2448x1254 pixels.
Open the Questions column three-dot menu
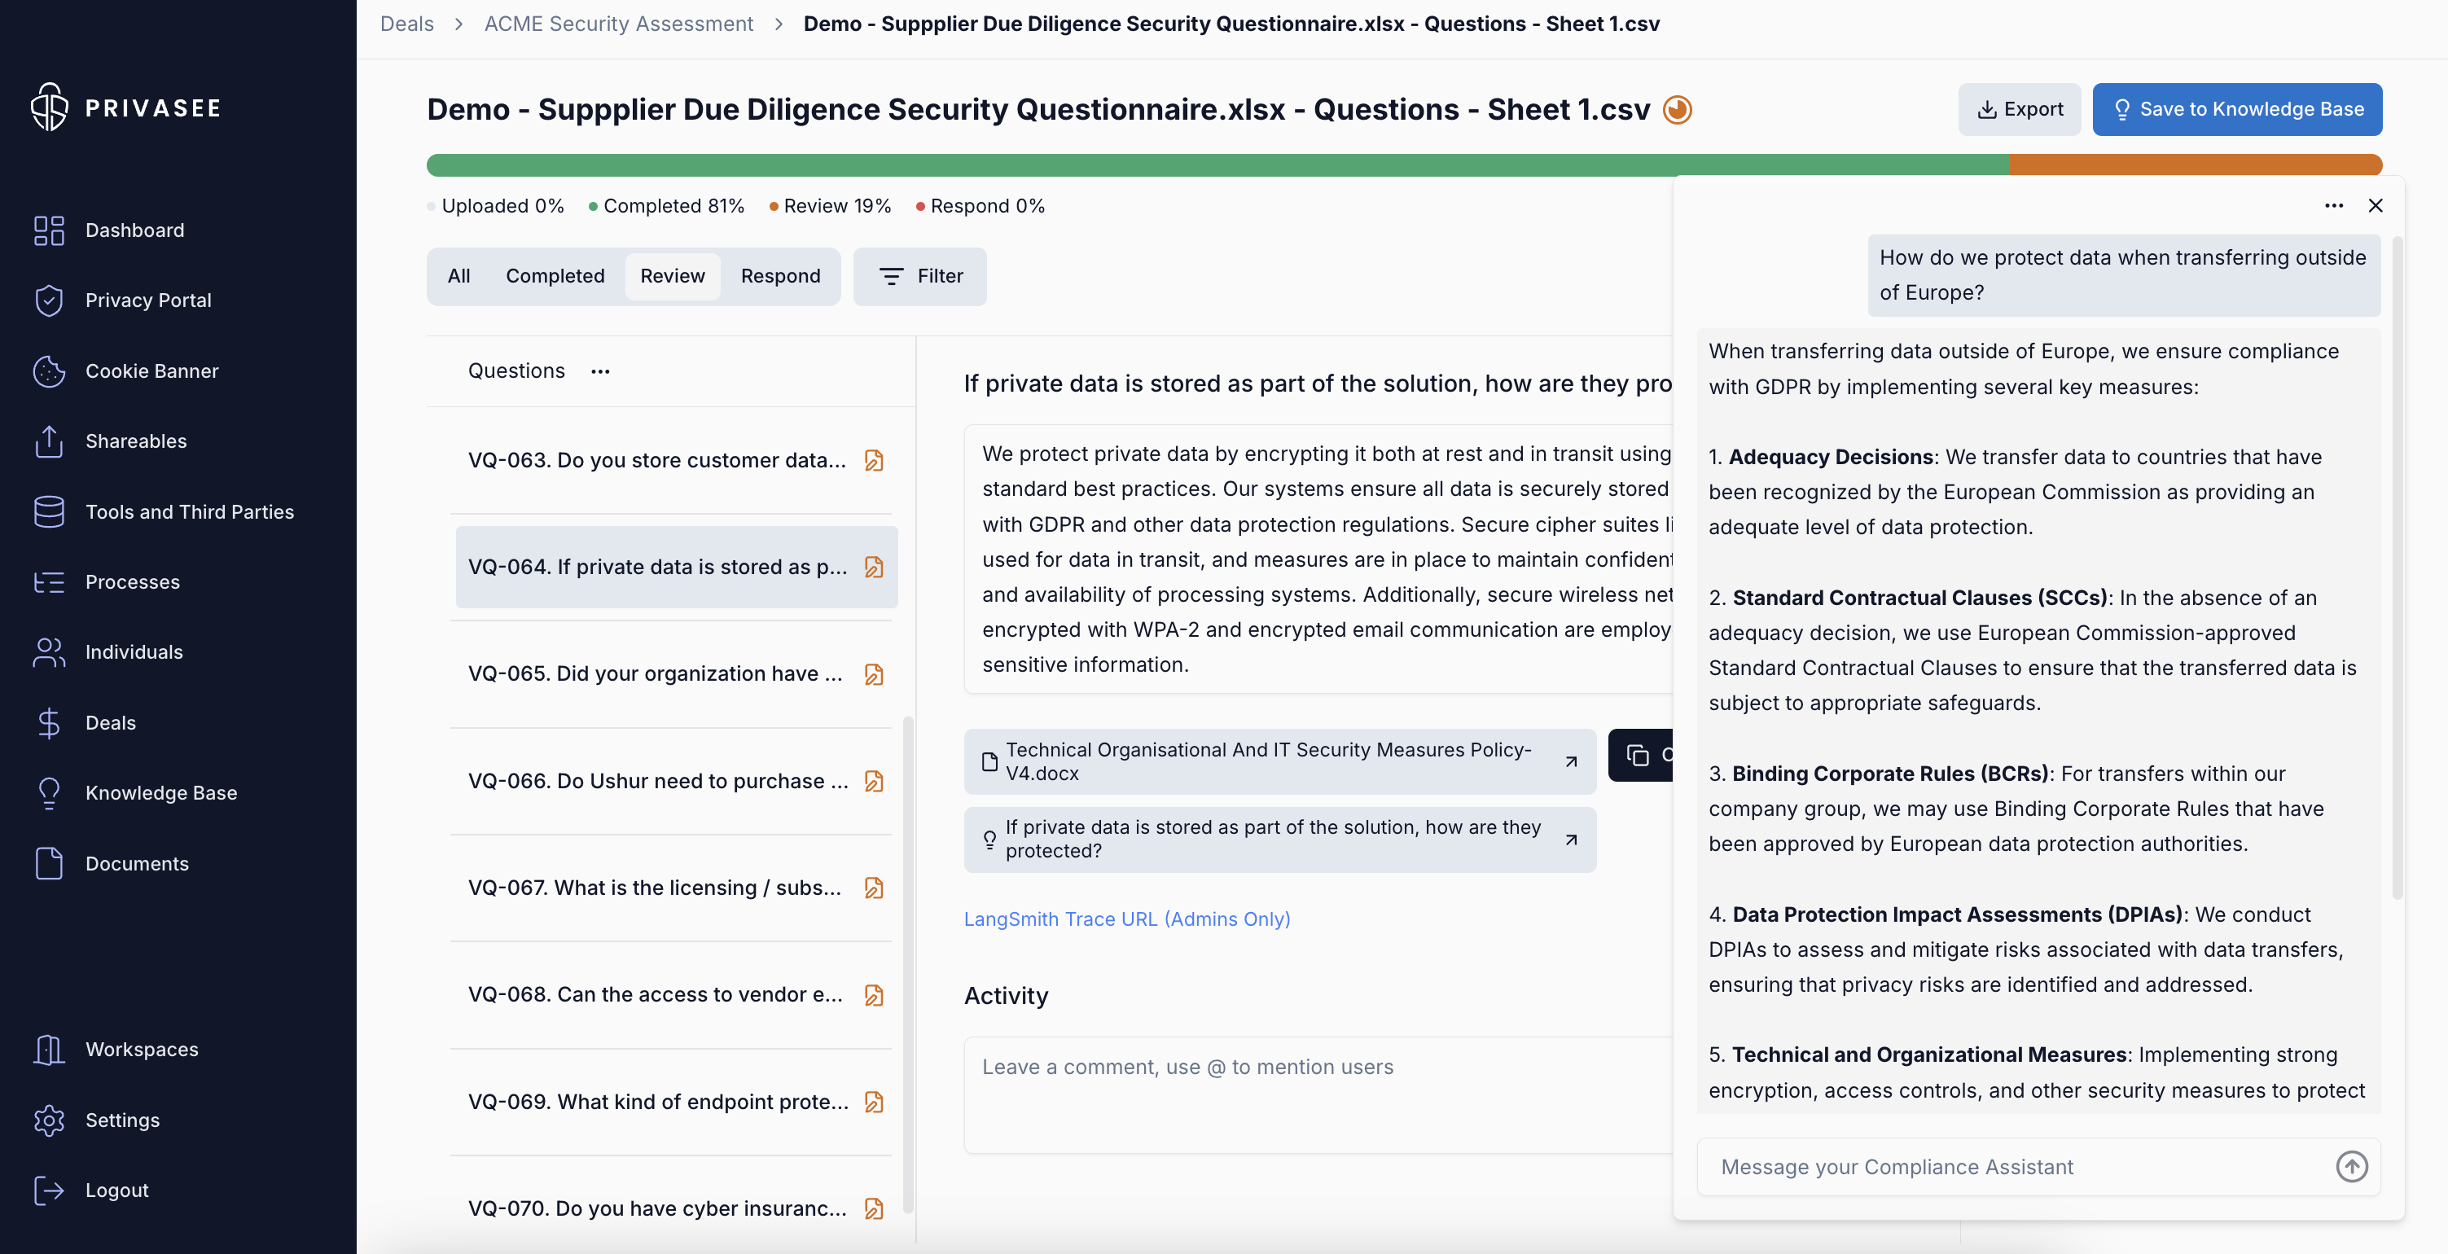[x=600, y=371]
